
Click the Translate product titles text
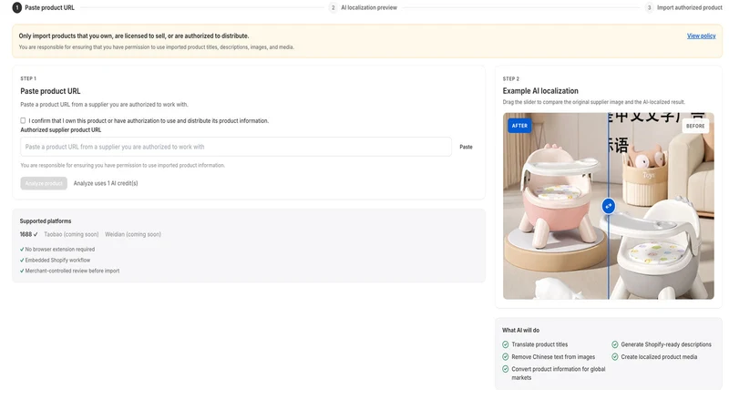click(x=539, y=344)
